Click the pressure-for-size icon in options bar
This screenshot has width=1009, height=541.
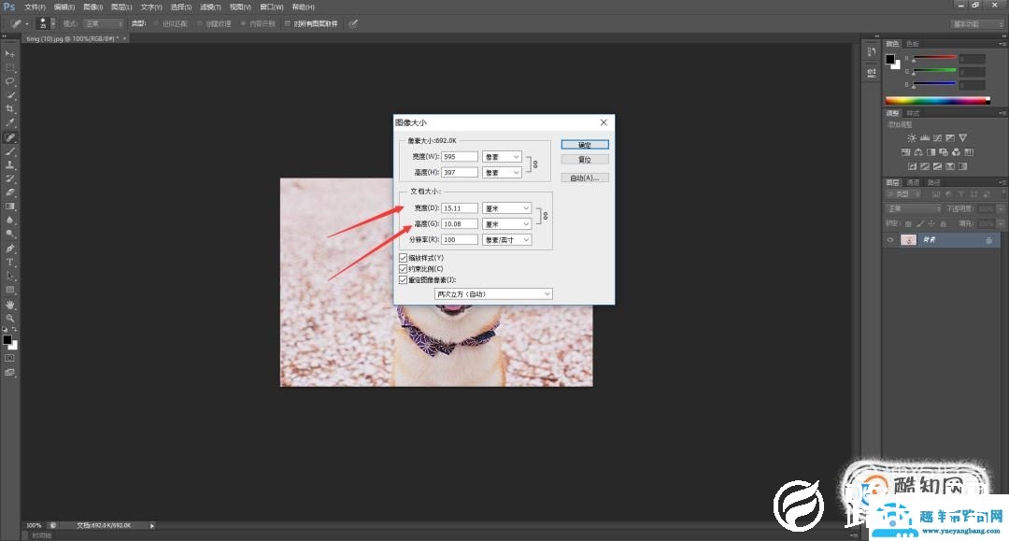[x=353, y=23]
